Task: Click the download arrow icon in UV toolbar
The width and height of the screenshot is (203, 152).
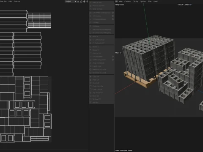Action: click(x=87, y=1)
